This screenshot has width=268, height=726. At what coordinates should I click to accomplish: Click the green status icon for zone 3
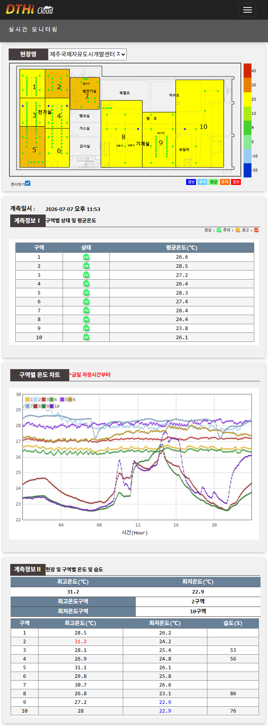(86, 275)
